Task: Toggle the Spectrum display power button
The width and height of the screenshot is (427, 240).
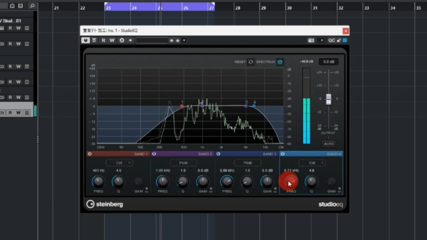Action: 280,62
